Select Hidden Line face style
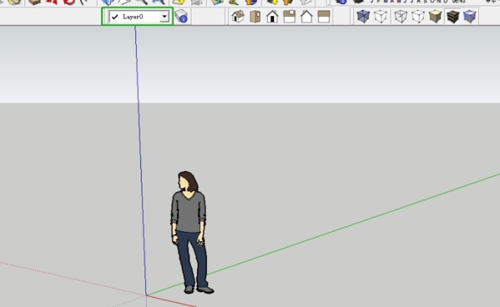 [x=417, y=16]
